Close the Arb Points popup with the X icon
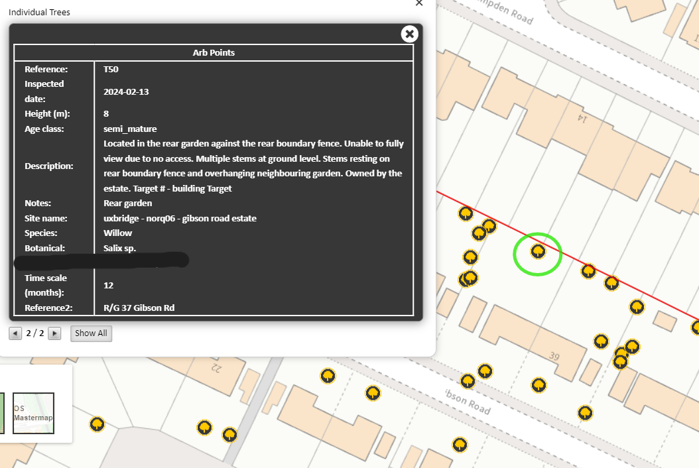The image size is (699, 468). (x=409, y=34)
